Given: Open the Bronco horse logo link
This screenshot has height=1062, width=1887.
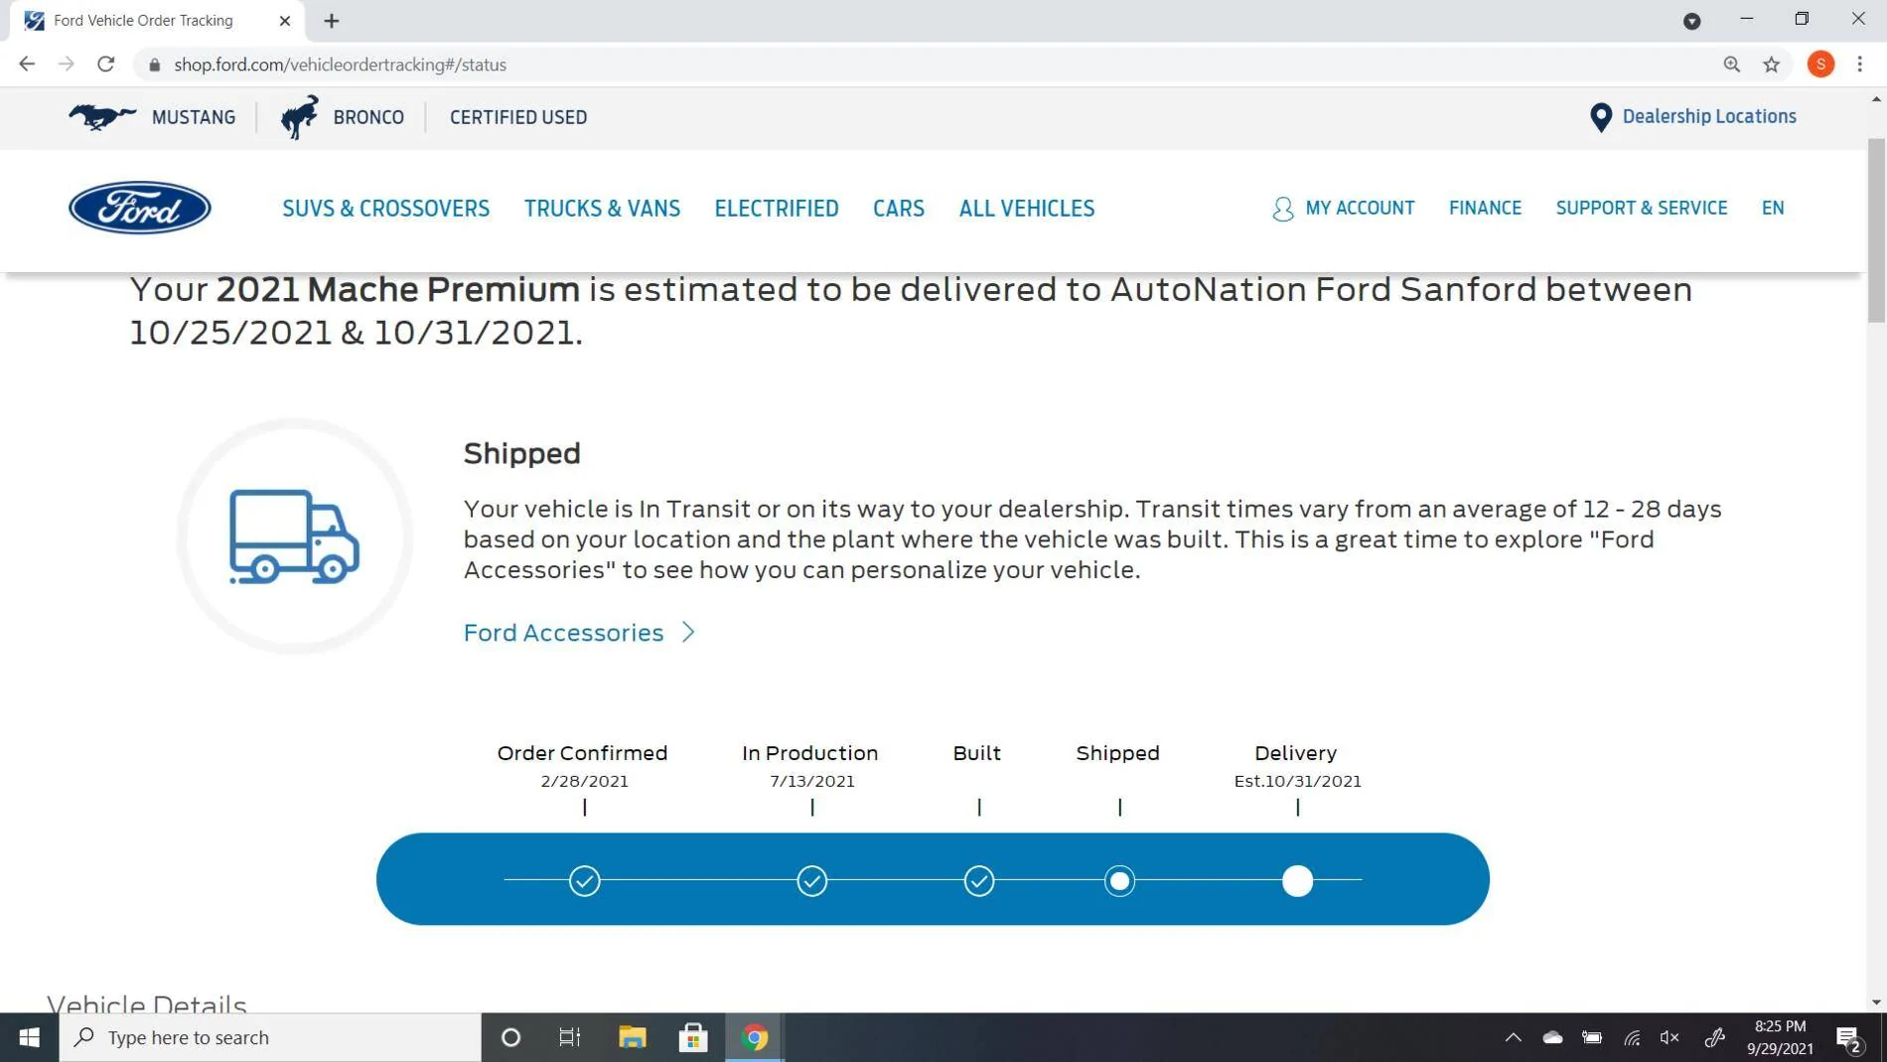Looking at the screenshot, I should [x=299, y=117].
